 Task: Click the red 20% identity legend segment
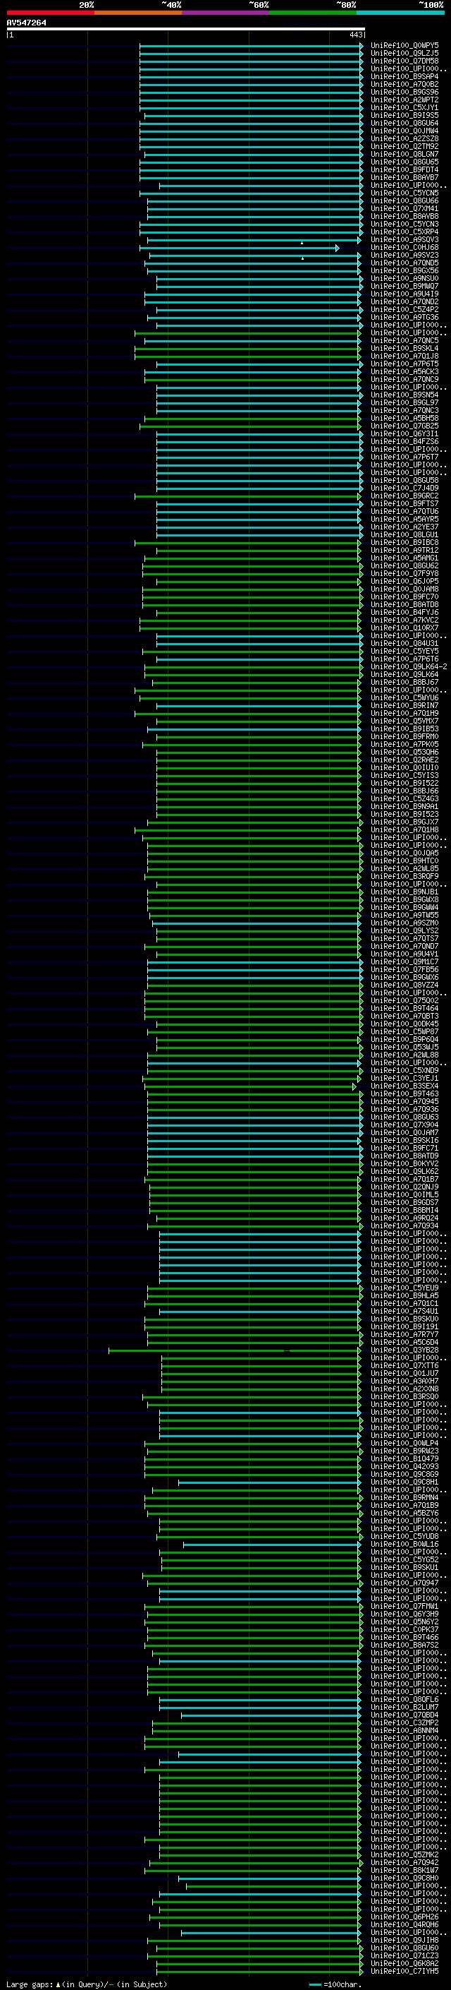click(50, 13)
